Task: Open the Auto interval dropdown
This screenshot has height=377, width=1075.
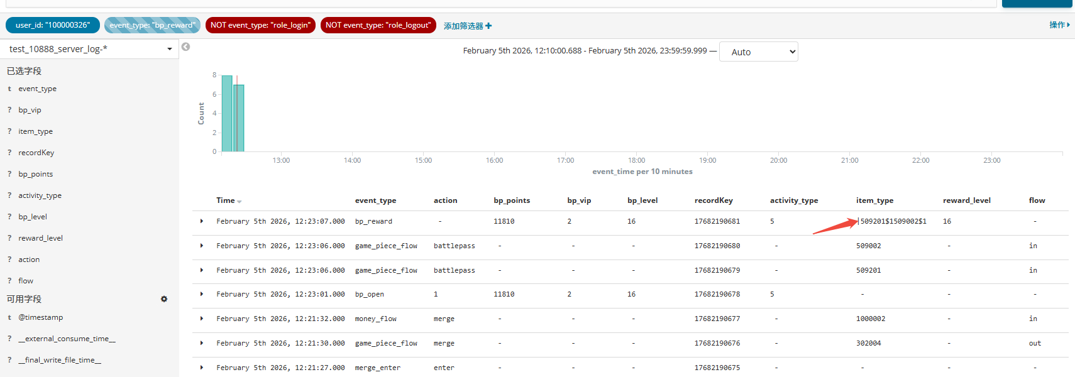Action: point(758,52)
